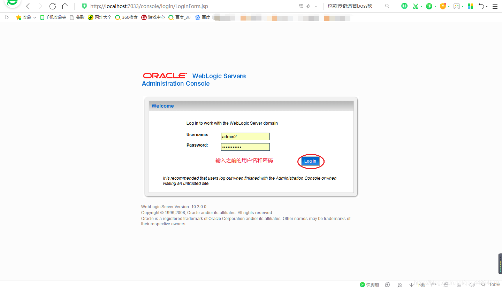Click the green translate icon
Image resolution: width=502 pixels, height=289 pixels.
(x=429, y=6)
